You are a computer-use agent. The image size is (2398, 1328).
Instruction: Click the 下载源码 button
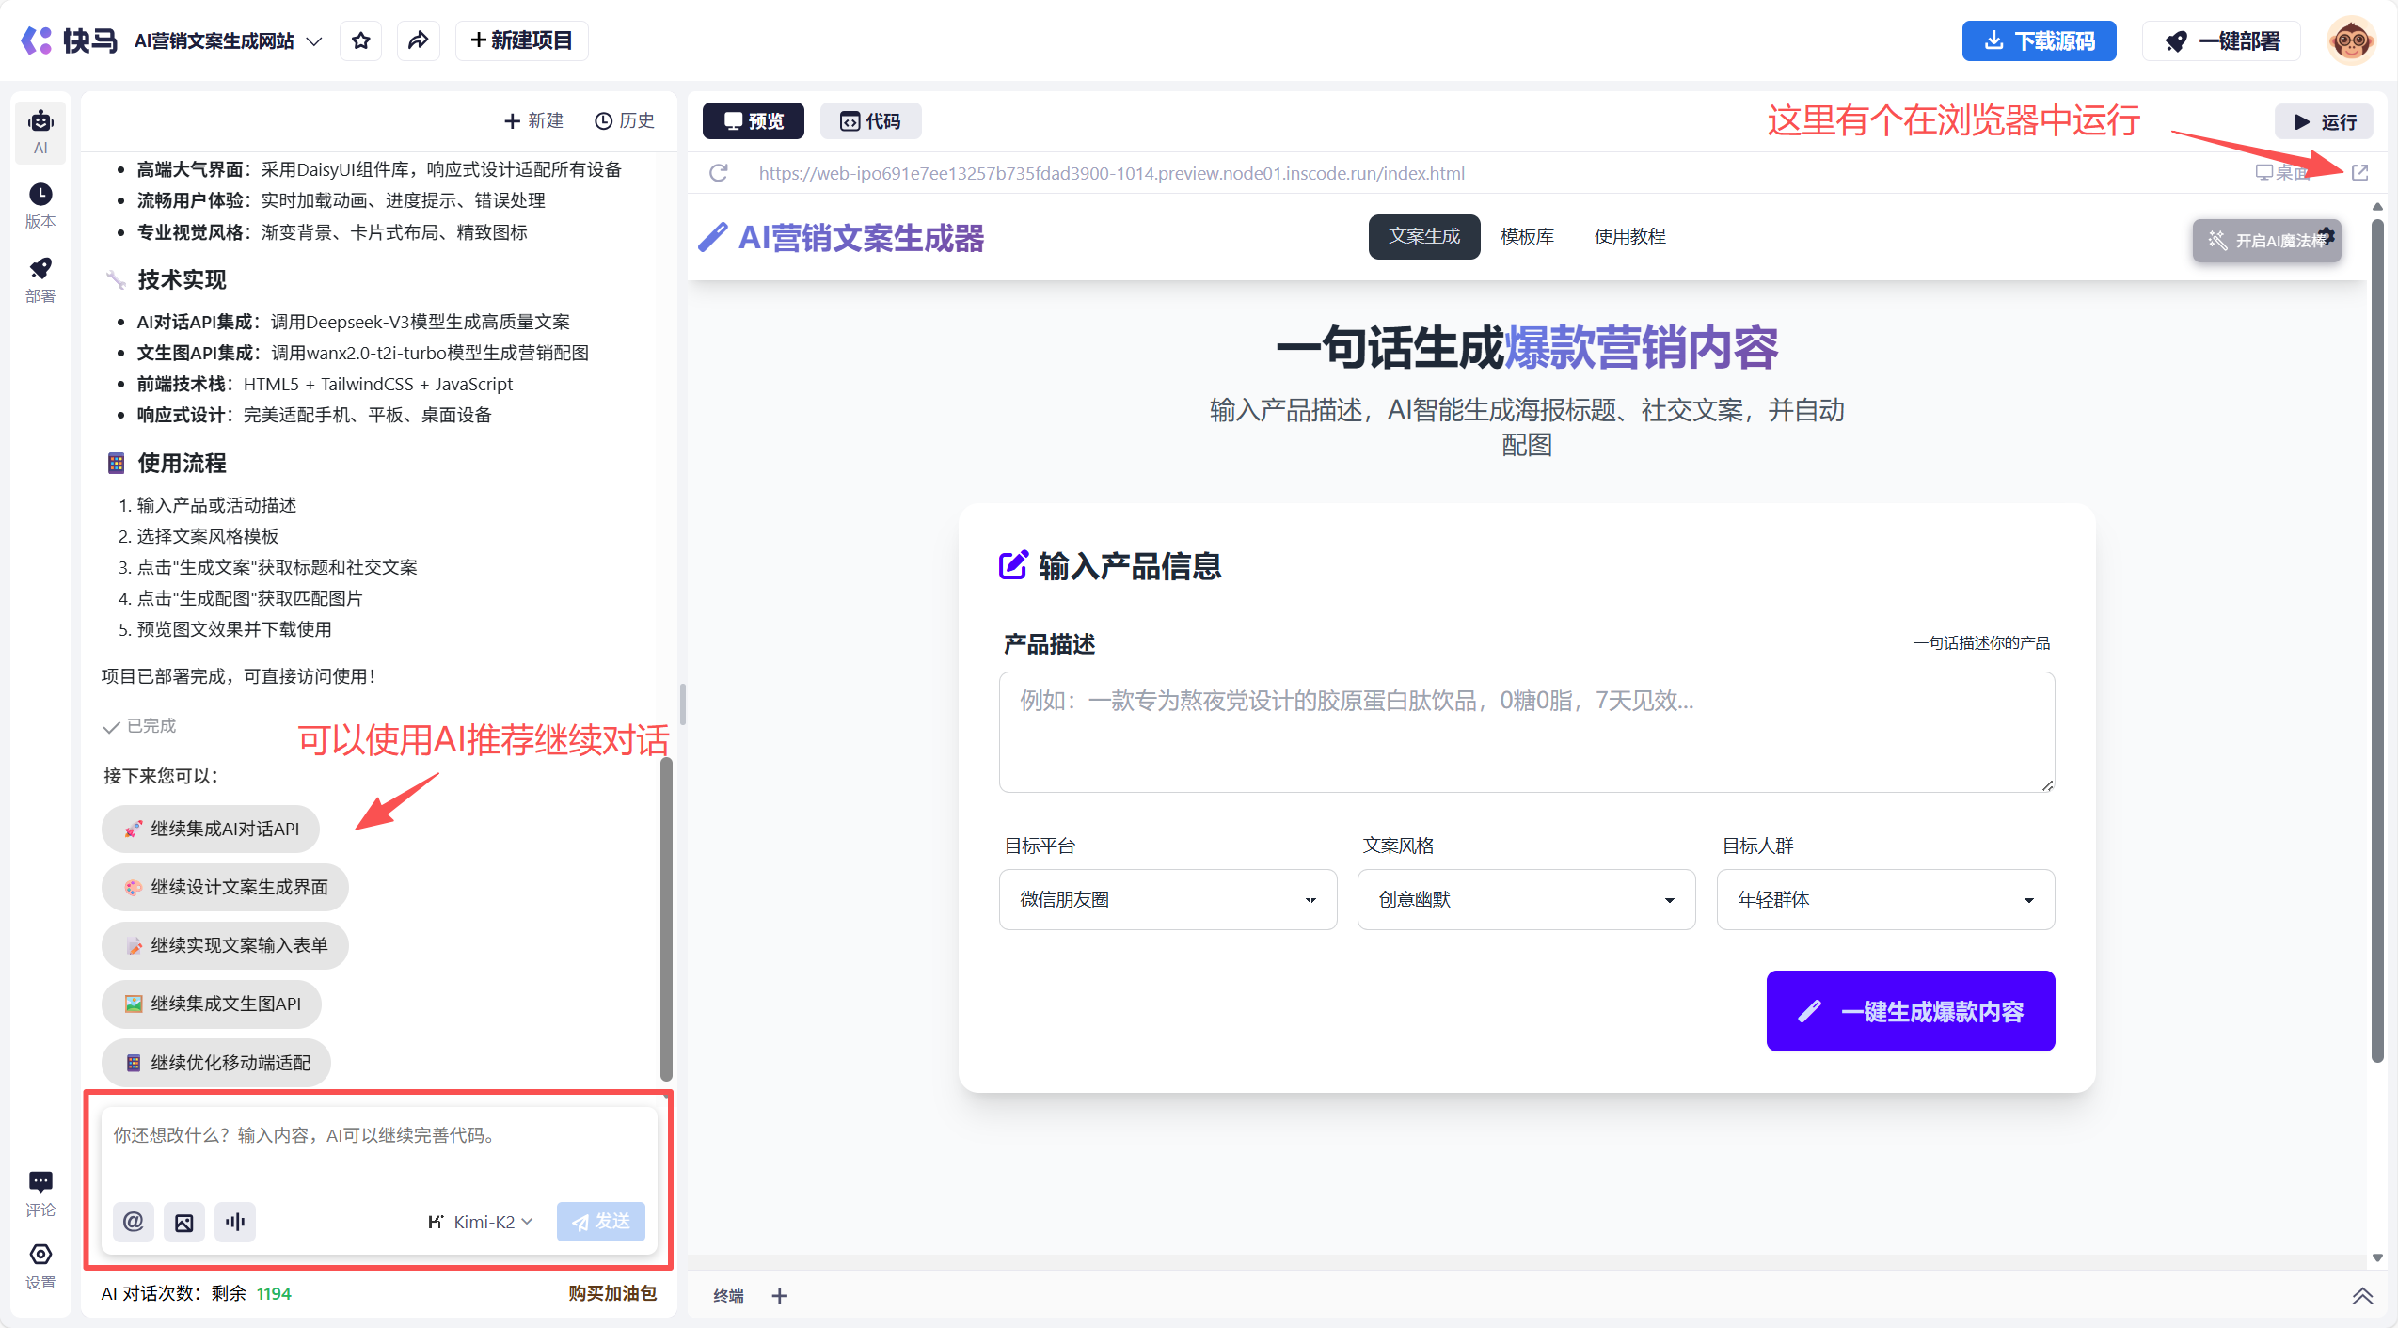[x=2039, y=41]
